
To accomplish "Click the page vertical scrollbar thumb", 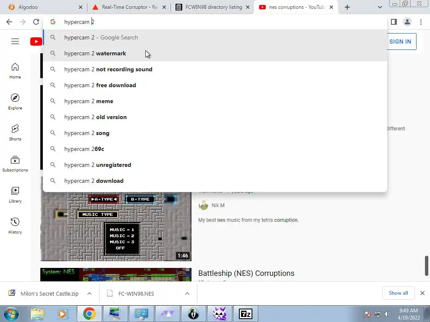I will tap(427, 266).
